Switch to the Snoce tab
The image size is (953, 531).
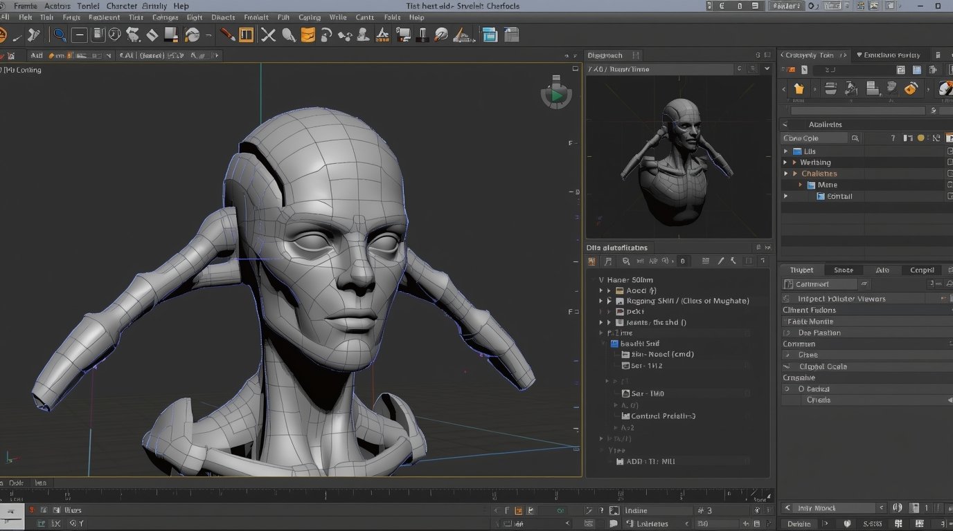[843, 270]
